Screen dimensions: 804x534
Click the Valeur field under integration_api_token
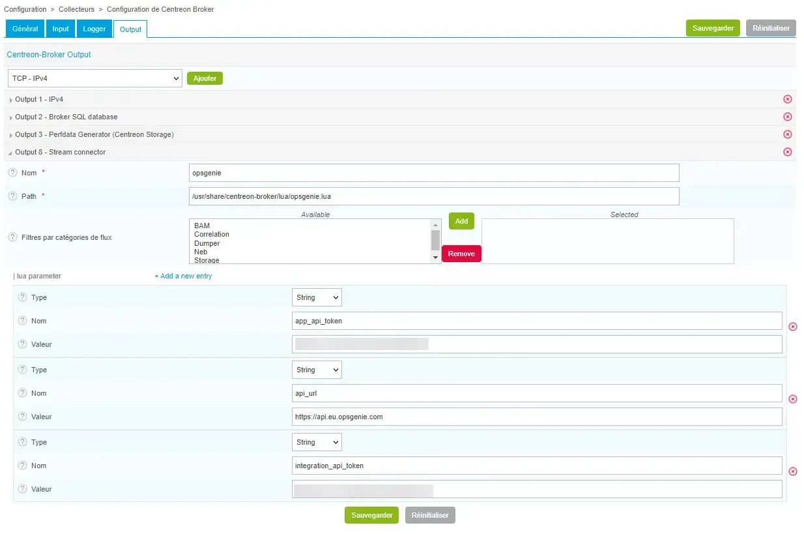(537, 489)
